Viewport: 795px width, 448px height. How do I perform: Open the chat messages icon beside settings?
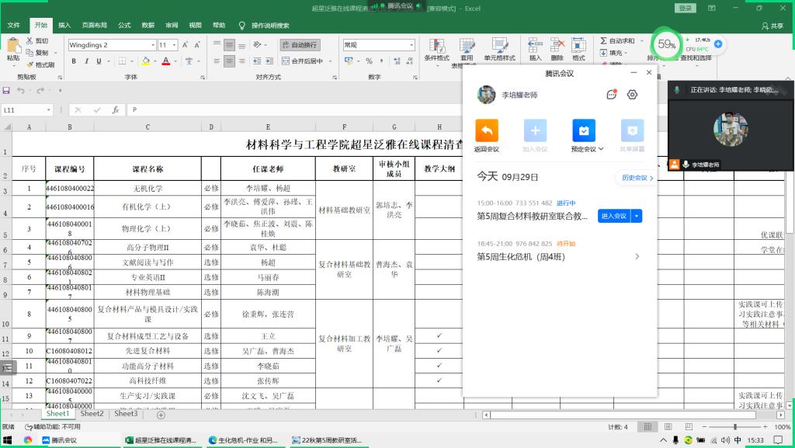(x=612, y=95)
